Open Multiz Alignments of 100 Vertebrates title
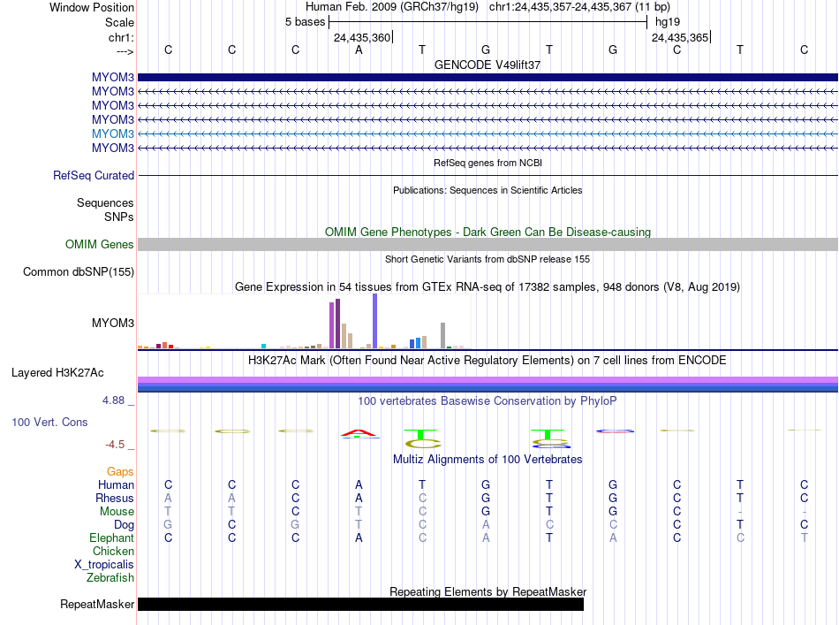The image size is (839, 625). pos(488,460)
